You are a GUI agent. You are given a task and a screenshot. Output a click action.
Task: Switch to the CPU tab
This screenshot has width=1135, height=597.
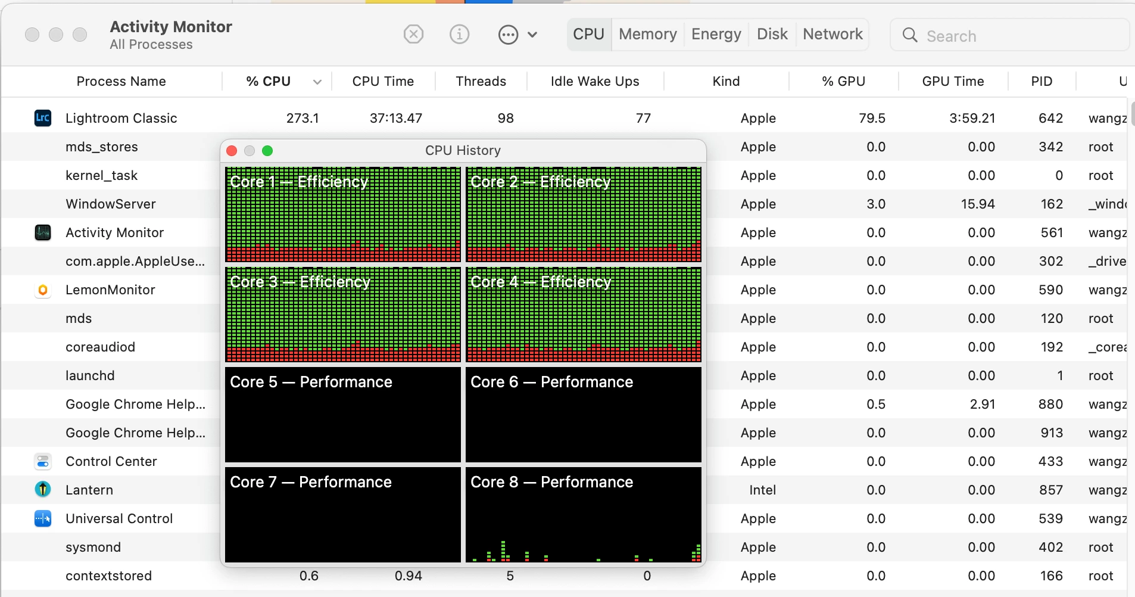tap(588, 34)
